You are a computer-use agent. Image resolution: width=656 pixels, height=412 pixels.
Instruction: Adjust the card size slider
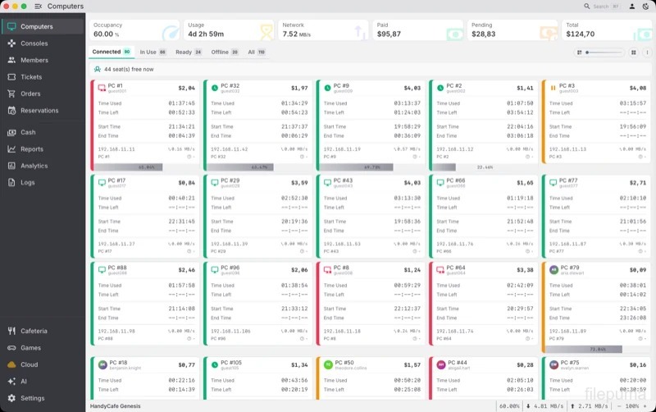click(x=604, y=53)
